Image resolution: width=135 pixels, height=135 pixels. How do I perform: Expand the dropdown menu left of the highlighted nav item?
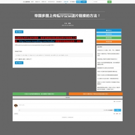[59, 2]
